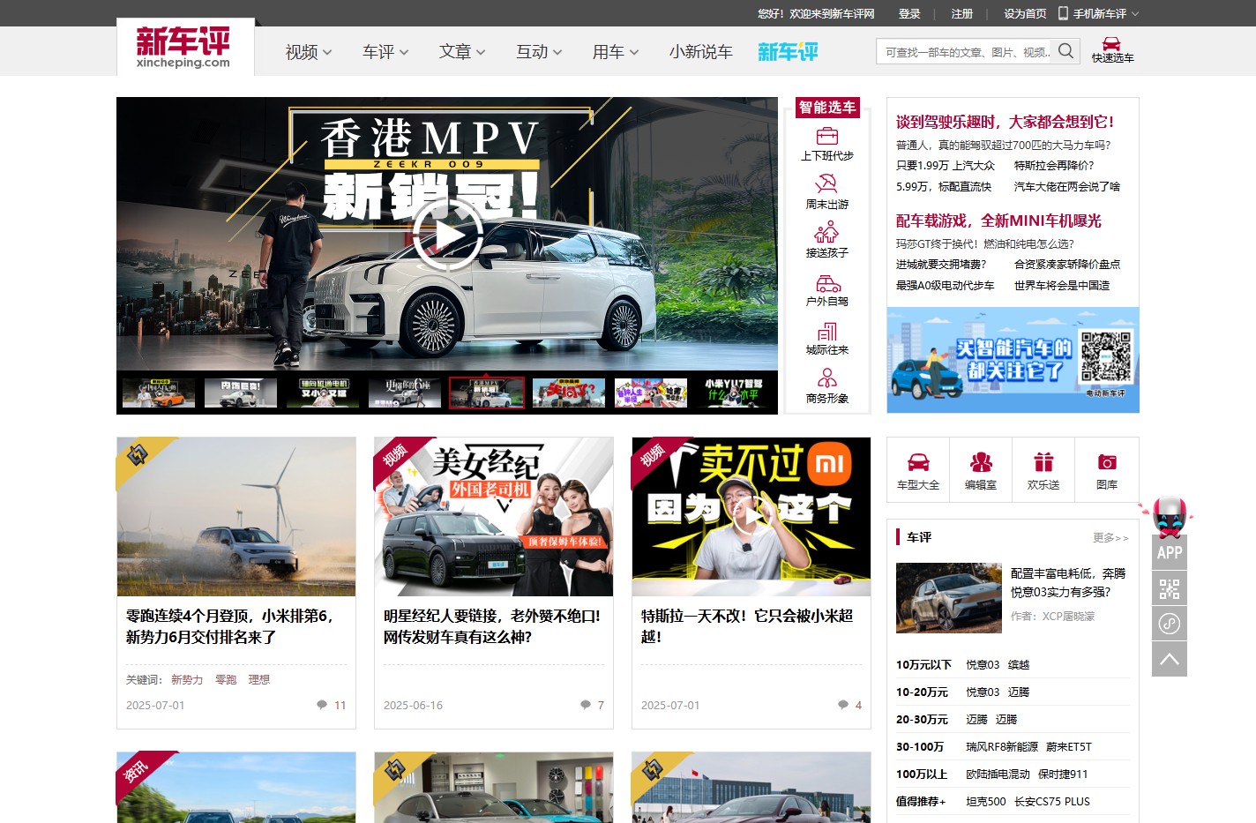Click the 新车评 site logo
Viewport: 1256px width, 823px height.
click(x=183, y=47)
